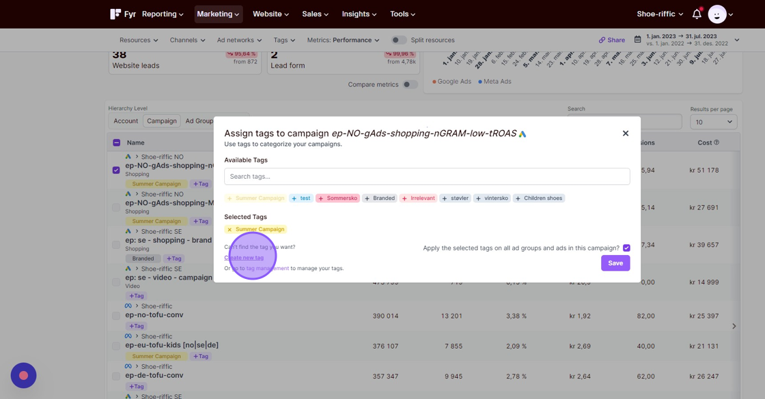
Task: Open the Results per page dropdown
Action: click(x=713, y=122)
